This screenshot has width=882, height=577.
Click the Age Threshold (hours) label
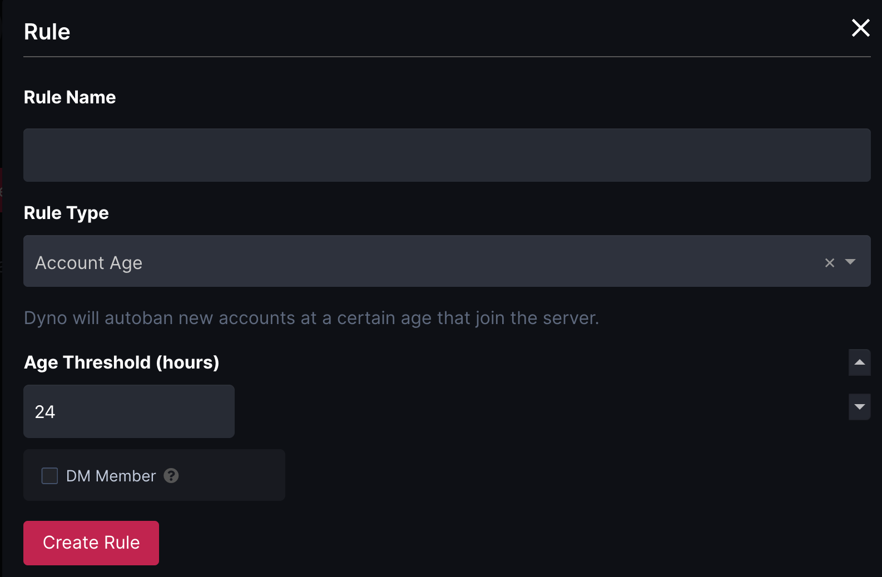pos(122,362)
